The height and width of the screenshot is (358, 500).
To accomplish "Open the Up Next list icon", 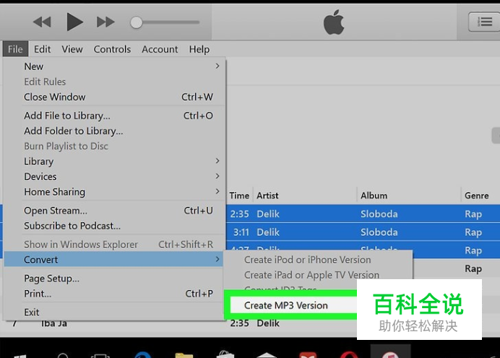I will [x=484, y=22].
